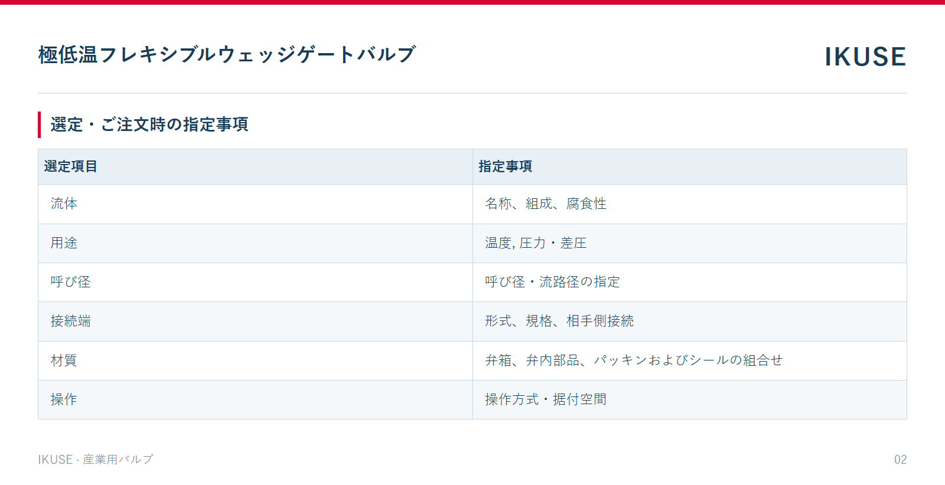Viewport: 945px width, 485px height.
Task: Select the 形式、規格、相手側接続 cell
Action: pyautogui.click(x=690, y=322)
